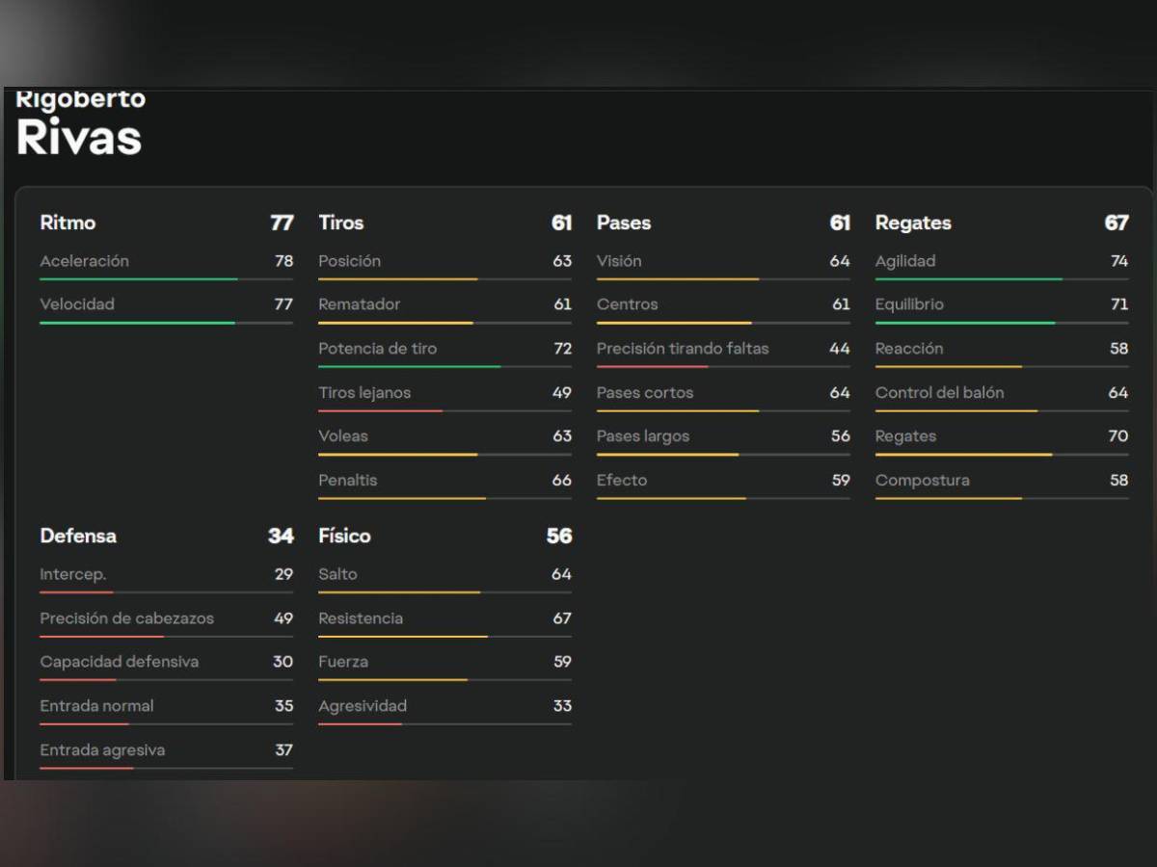Click the Aceleración progress bar

(166, 279)
